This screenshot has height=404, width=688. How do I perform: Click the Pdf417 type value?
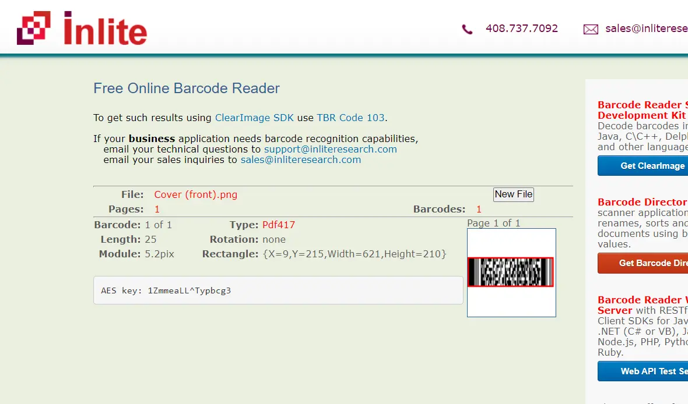click(x=279, y=225)
